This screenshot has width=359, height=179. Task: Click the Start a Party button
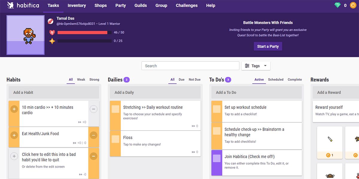(268, 46)
